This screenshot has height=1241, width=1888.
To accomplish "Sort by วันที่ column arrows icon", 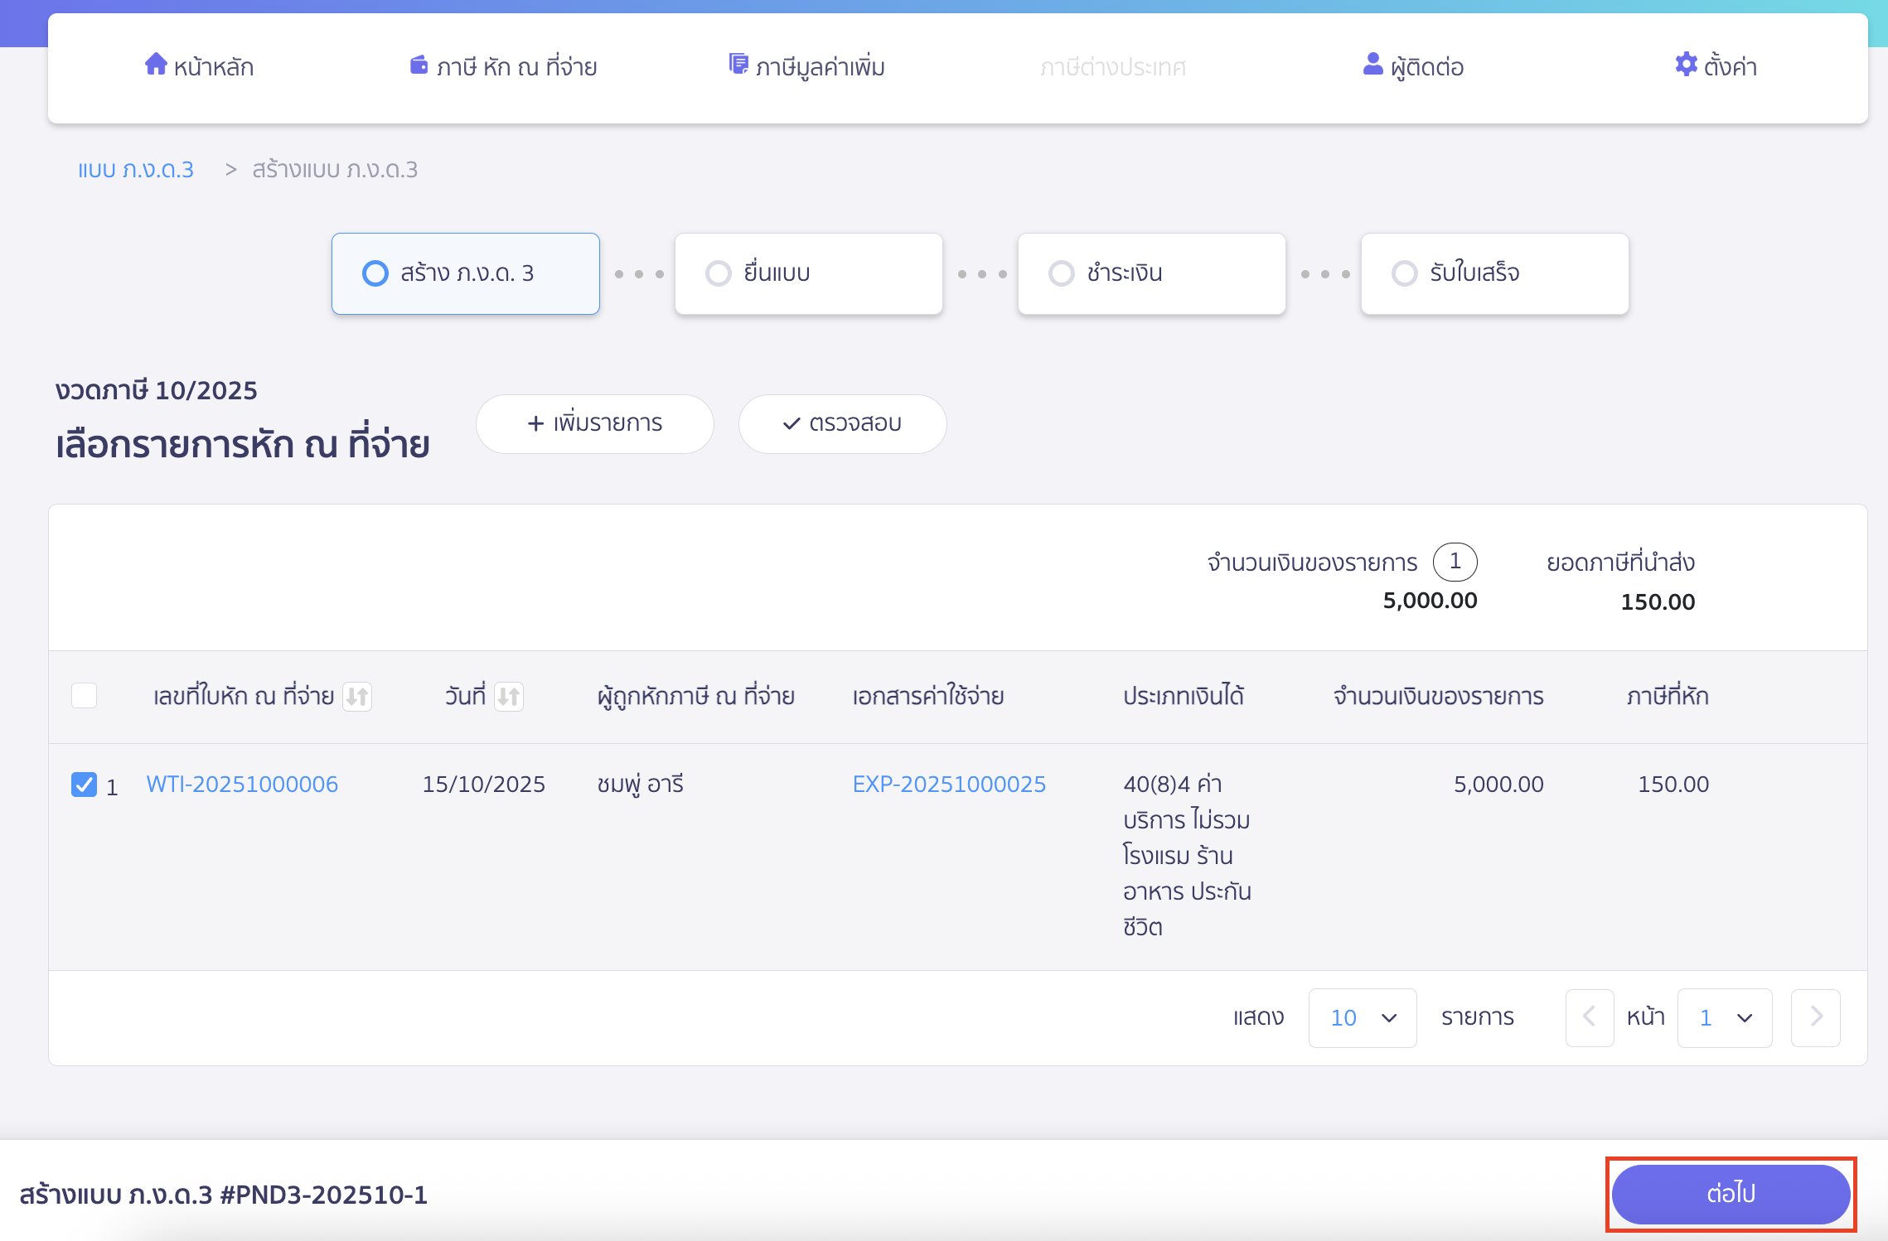I will (508, 696).
